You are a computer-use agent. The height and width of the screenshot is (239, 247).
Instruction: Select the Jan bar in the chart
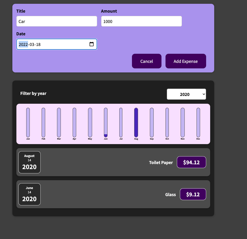coord(28,122)
